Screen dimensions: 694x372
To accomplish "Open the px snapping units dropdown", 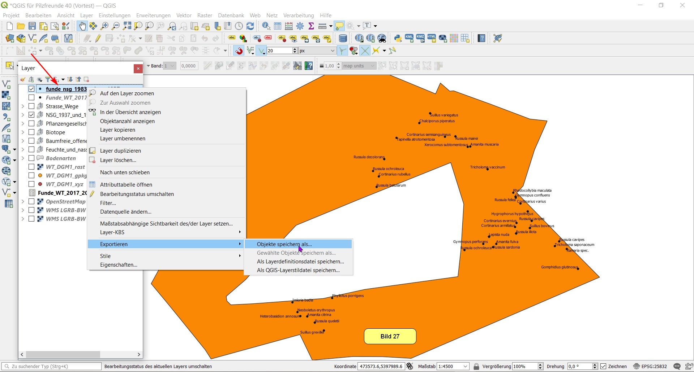I will pyautogui.click(x=333, y=51).
